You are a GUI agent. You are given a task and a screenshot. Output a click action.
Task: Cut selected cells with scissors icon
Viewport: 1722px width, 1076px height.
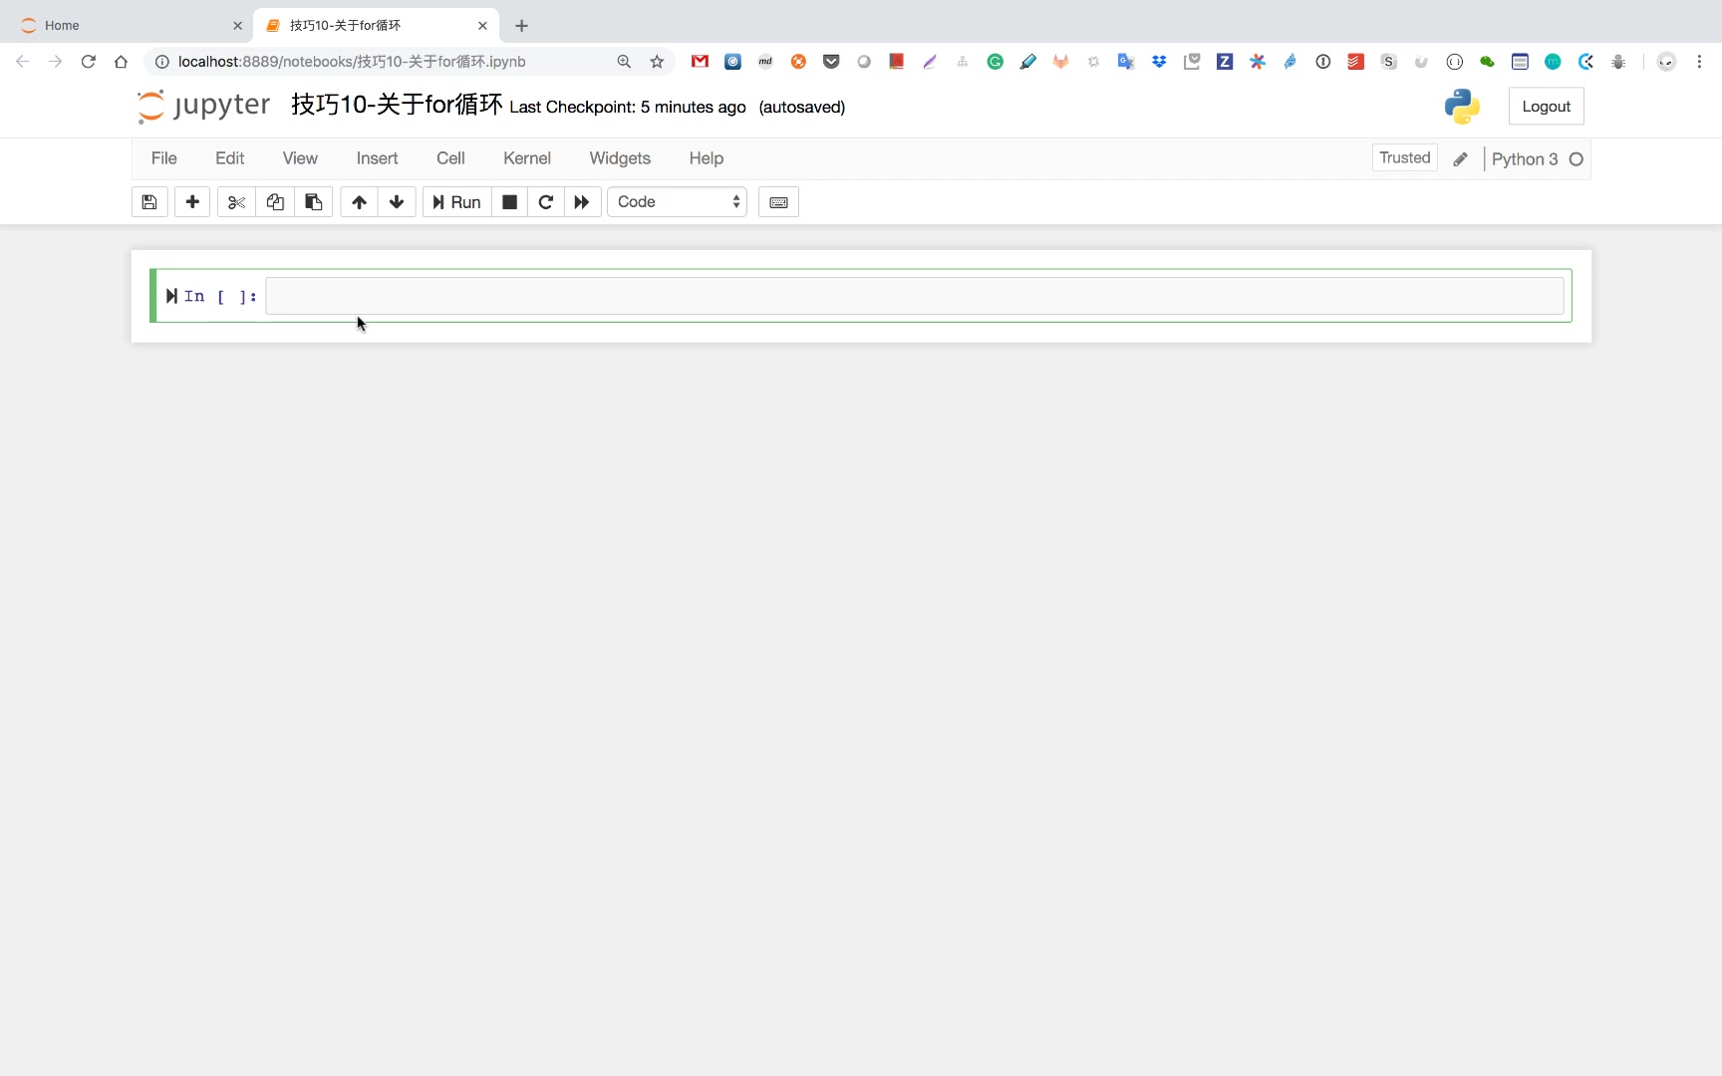[x=236, y=202]
